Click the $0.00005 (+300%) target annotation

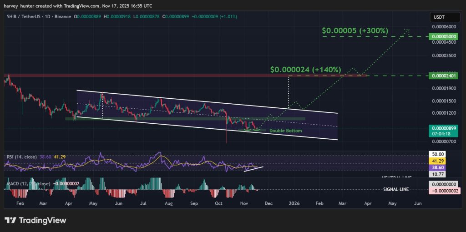(355, 30)
